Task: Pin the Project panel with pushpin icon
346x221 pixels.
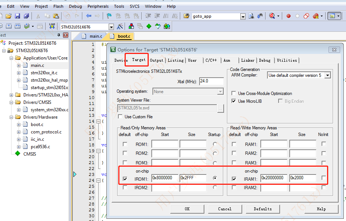Action: tap(59, 35)
